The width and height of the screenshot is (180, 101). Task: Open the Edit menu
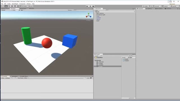tap(5, 4)
